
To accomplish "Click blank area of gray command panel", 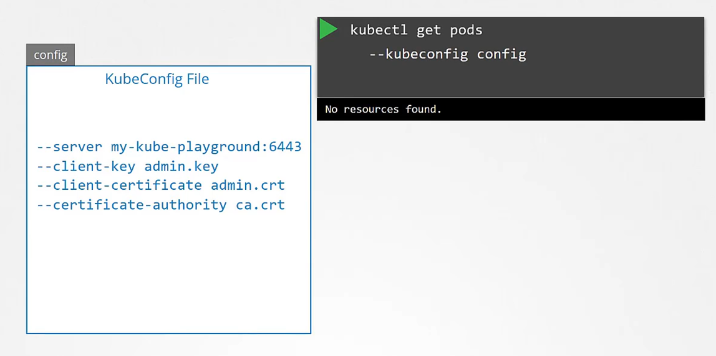I will coord(594,78).
